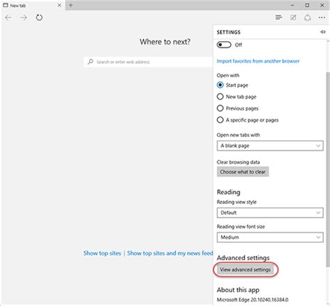
Task: Click the forward navigation arrow
Action: coord(24,17)
